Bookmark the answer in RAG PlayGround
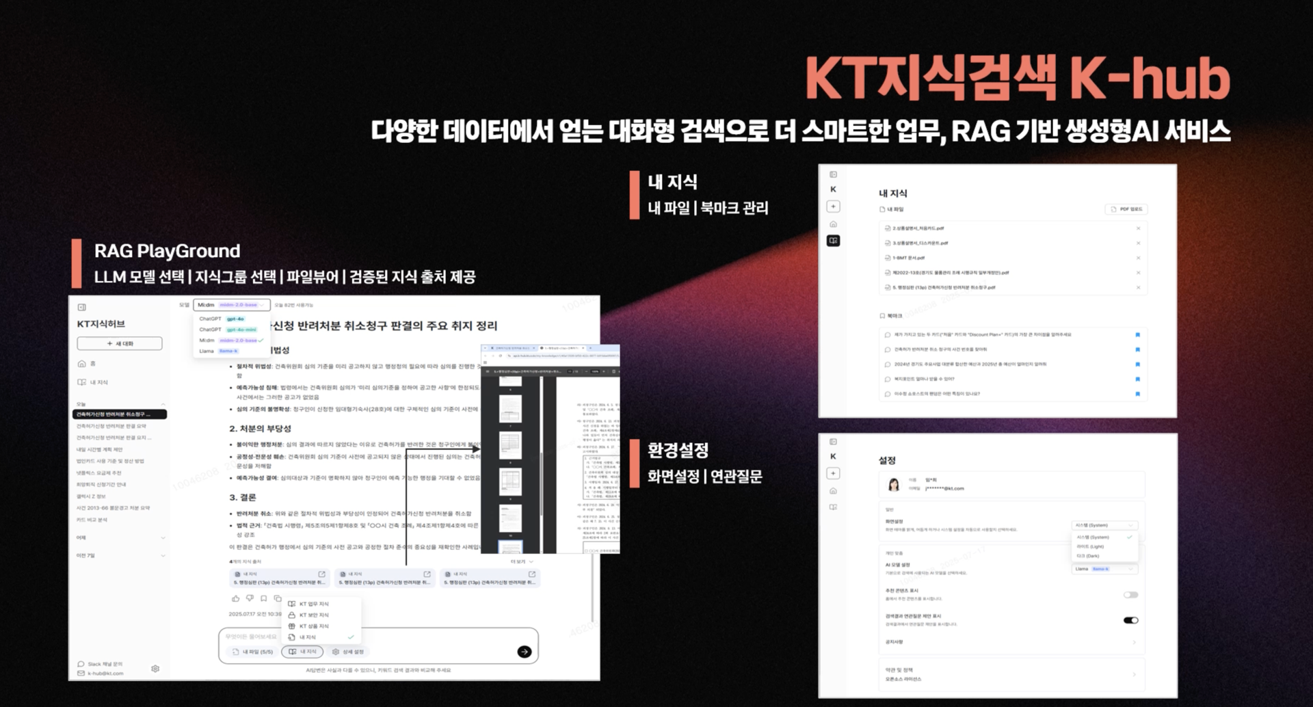Image resolution: width=1313 pixels, height=707 pixels. coord(264,598)
